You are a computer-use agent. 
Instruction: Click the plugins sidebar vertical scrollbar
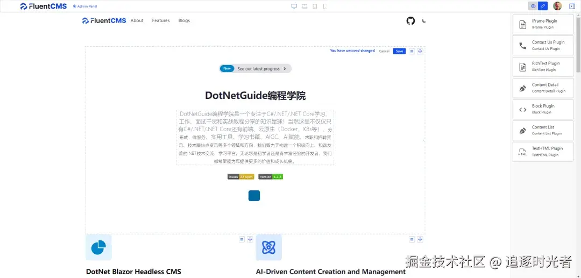pyautogui.click(x=578, y=45)
